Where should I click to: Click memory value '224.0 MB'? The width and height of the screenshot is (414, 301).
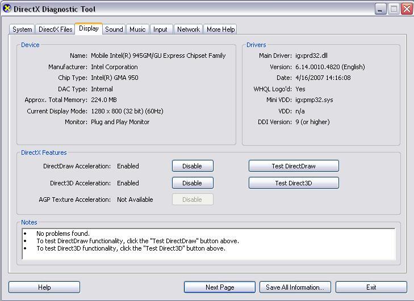click(x=104, y=100)
